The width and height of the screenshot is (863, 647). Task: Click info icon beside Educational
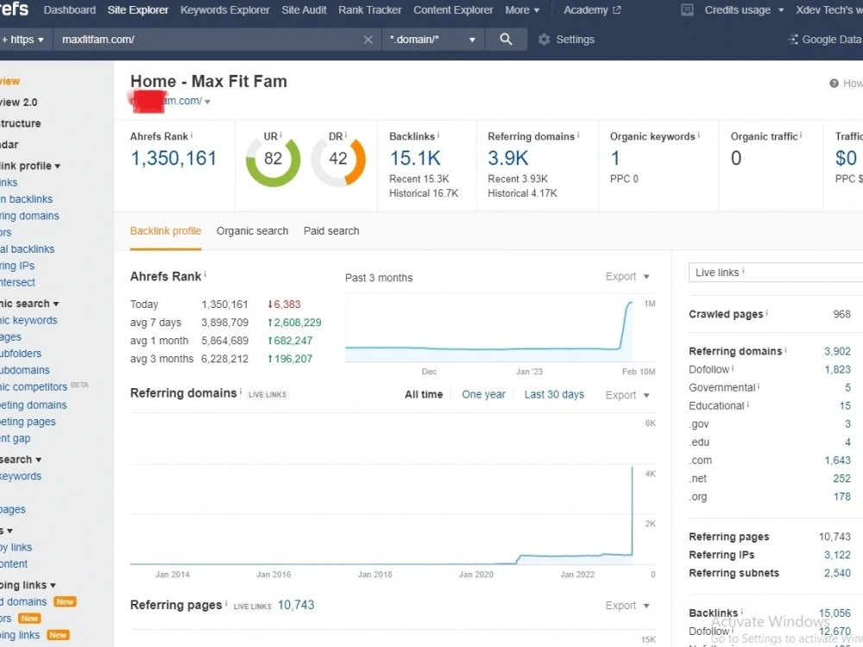(x=747, y=405)
